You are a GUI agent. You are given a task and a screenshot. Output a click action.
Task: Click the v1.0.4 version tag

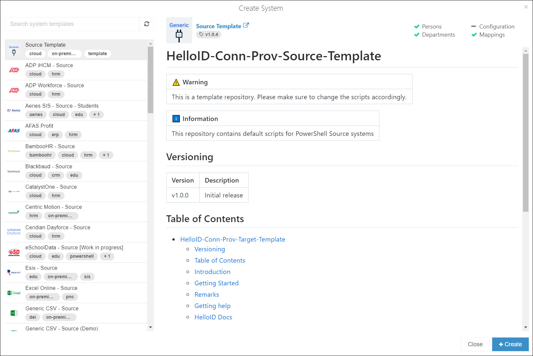click(209, 34)
